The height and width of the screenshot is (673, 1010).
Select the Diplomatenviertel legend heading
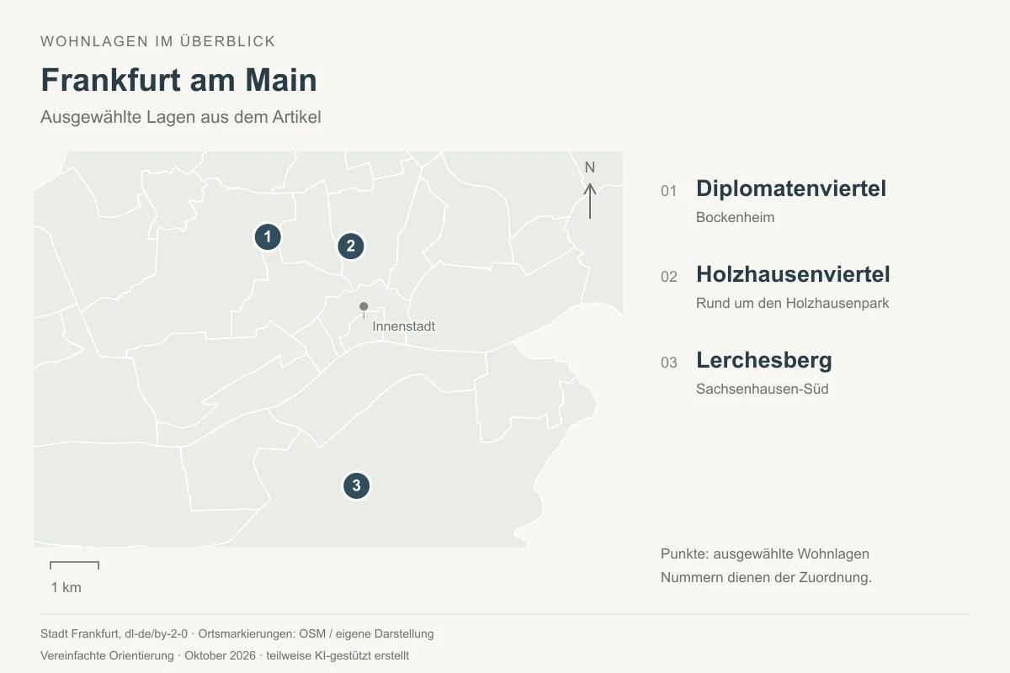pos(791,188)
